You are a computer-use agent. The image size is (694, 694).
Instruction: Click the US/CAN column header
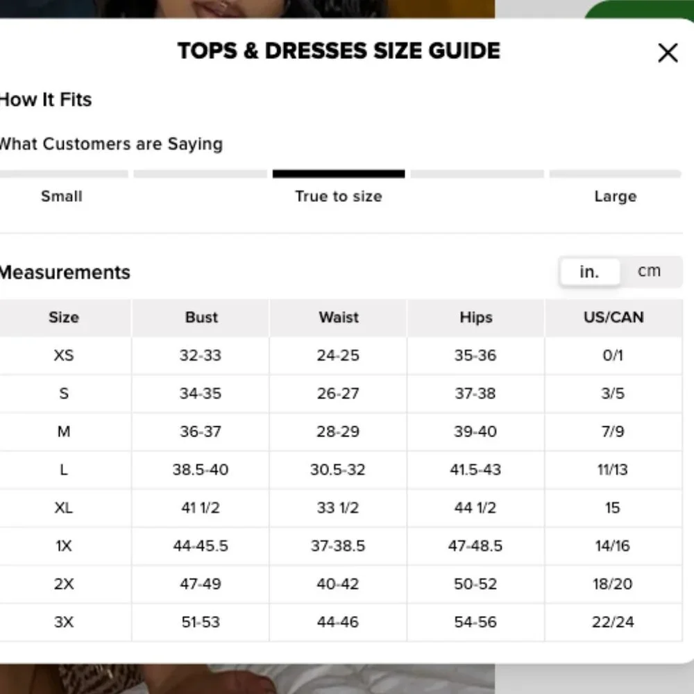click(613, 317)
